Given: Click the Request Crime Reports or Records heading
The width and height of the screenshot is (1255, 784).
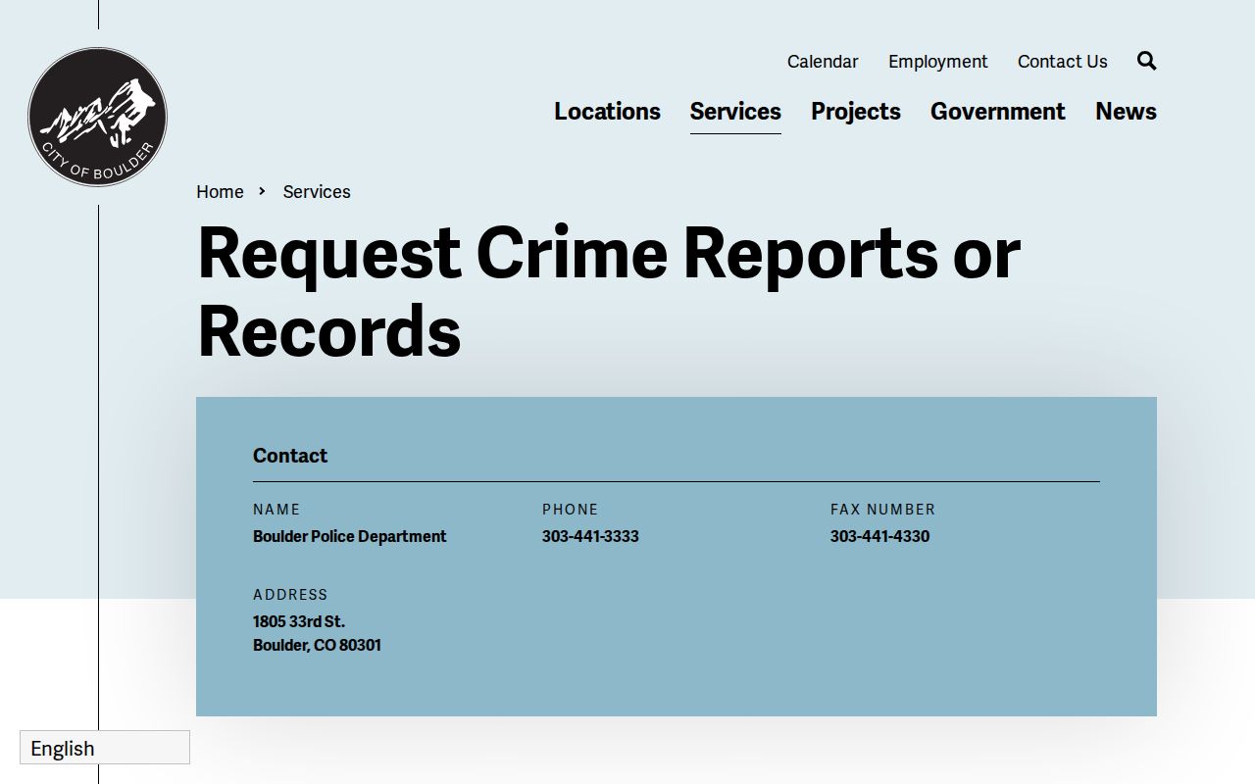Looking at the screenshot, I should click(609, 291).
